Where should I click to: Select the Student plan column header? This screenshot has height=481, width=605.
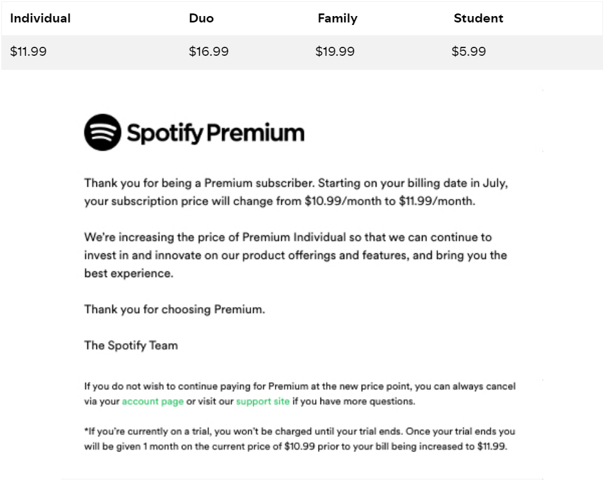478,18
